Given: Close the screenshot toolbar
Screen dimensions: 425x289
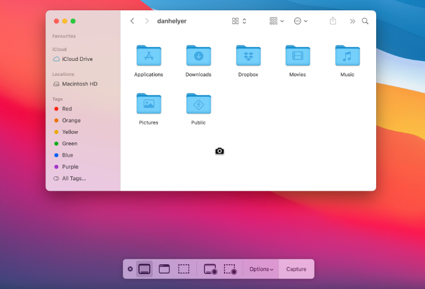Looking at the screenshot, I should 130,269.
